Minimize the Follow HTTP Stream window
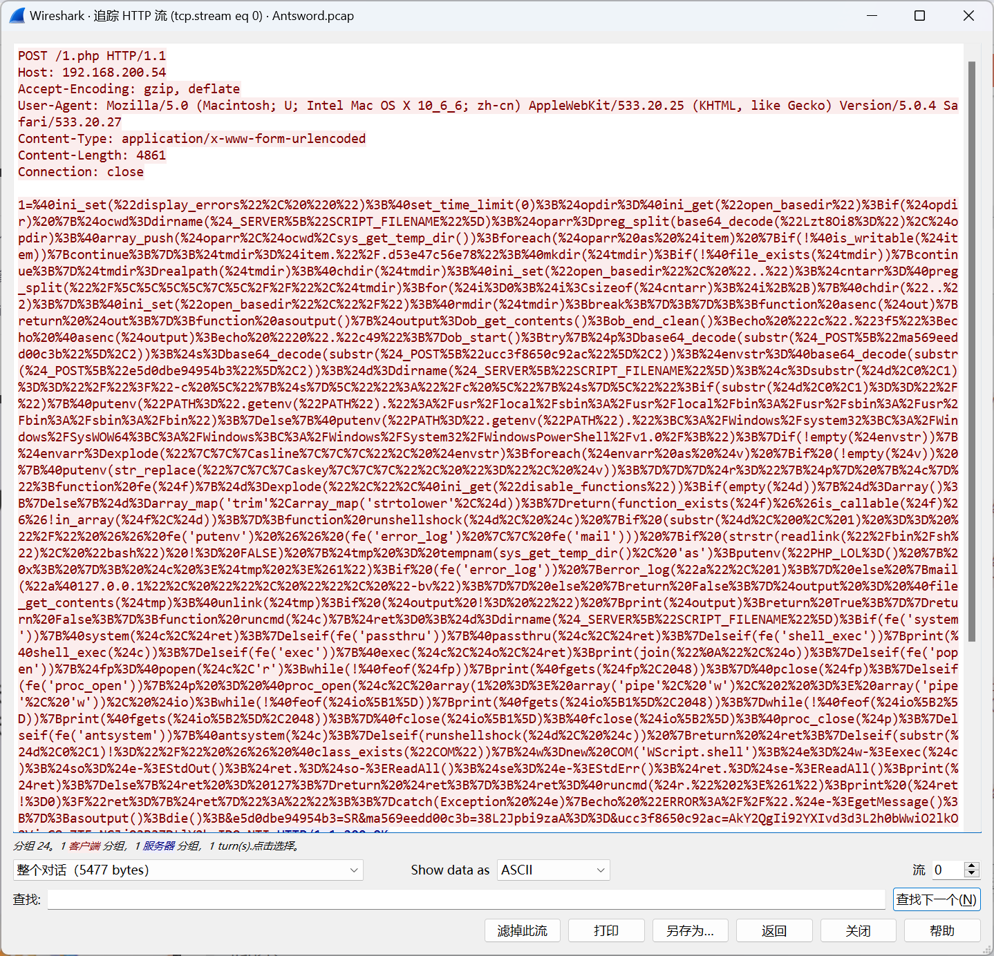This screenshot has width=994, height=956. point(872,15)
